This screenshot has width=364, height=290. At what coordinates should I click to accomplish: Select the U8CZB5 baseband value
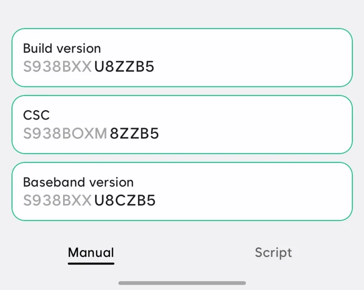click(125, 200)
